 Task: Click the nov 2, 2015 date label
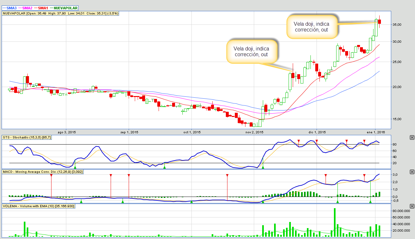click(x=254, y=132)
